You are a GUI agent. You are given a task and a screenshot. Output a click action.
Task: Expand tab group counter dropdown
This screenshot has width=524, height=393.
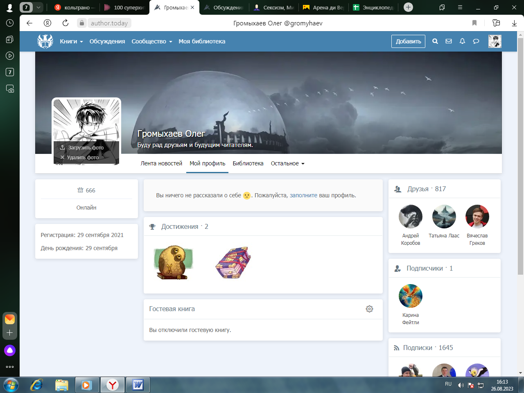click(38, 7)
